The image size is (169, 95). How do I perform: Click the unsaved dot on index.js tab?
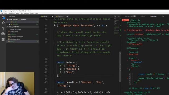[67, 16]
